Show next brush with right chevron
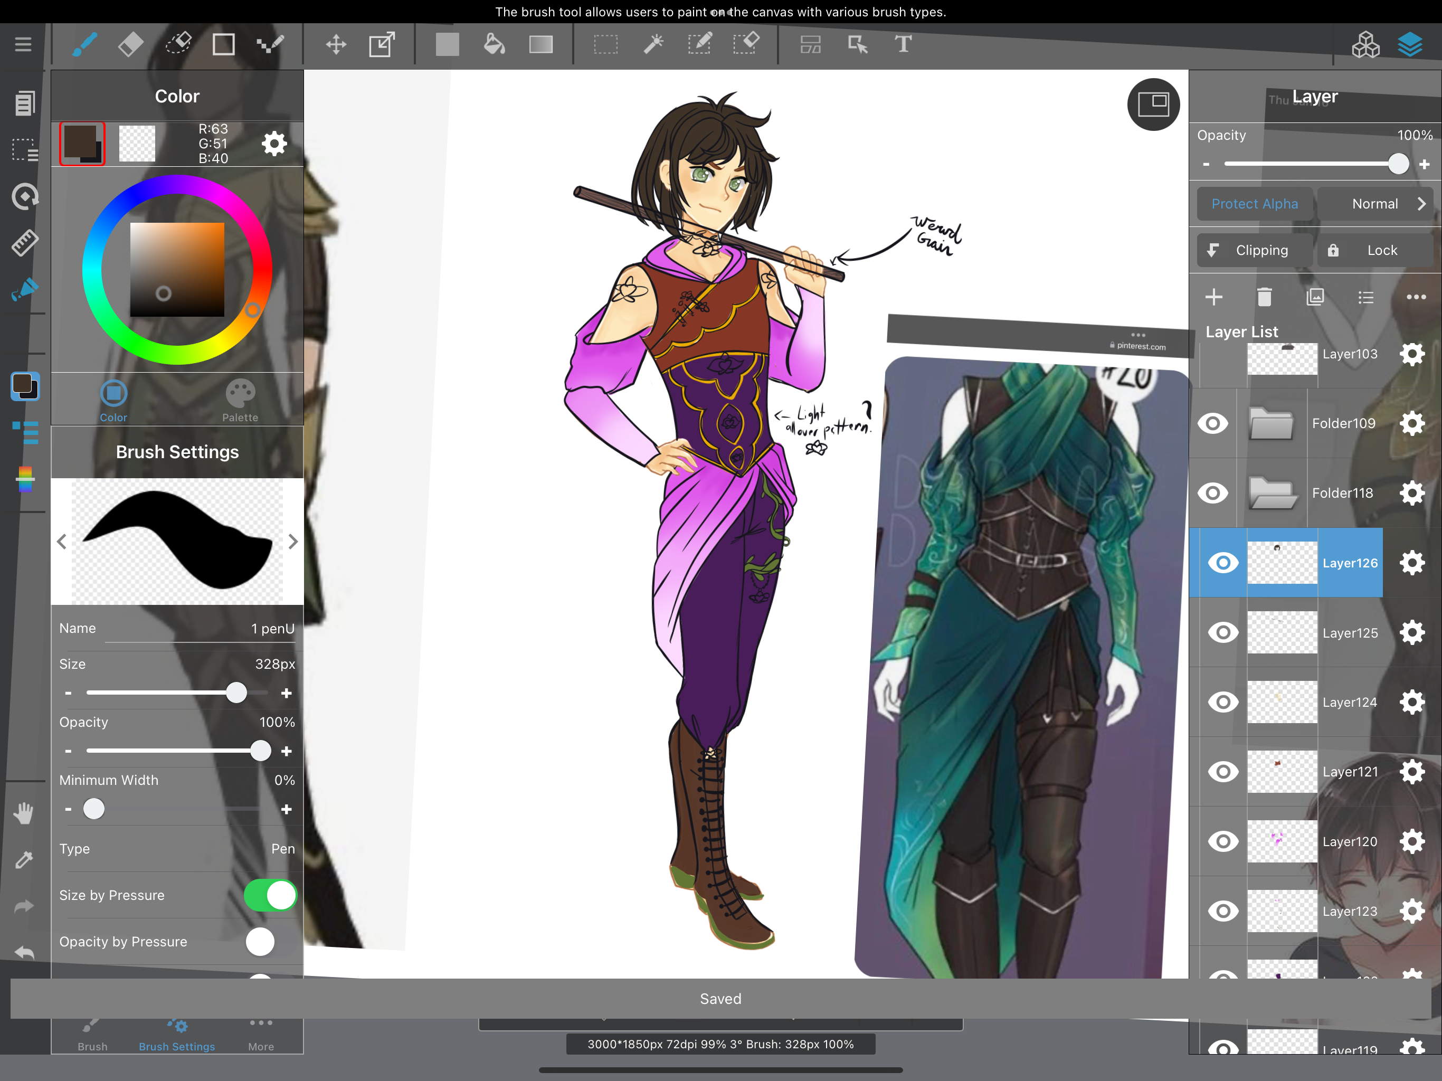Image resolution: width=1442 pixels, height=1081 pixels. [x=293, y=541]
